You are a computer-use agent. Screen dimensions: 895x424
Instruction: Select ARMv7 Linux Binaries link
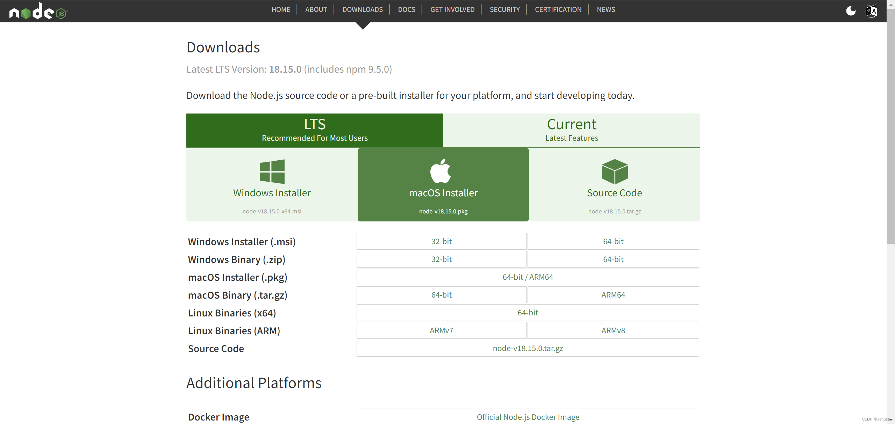442,330
